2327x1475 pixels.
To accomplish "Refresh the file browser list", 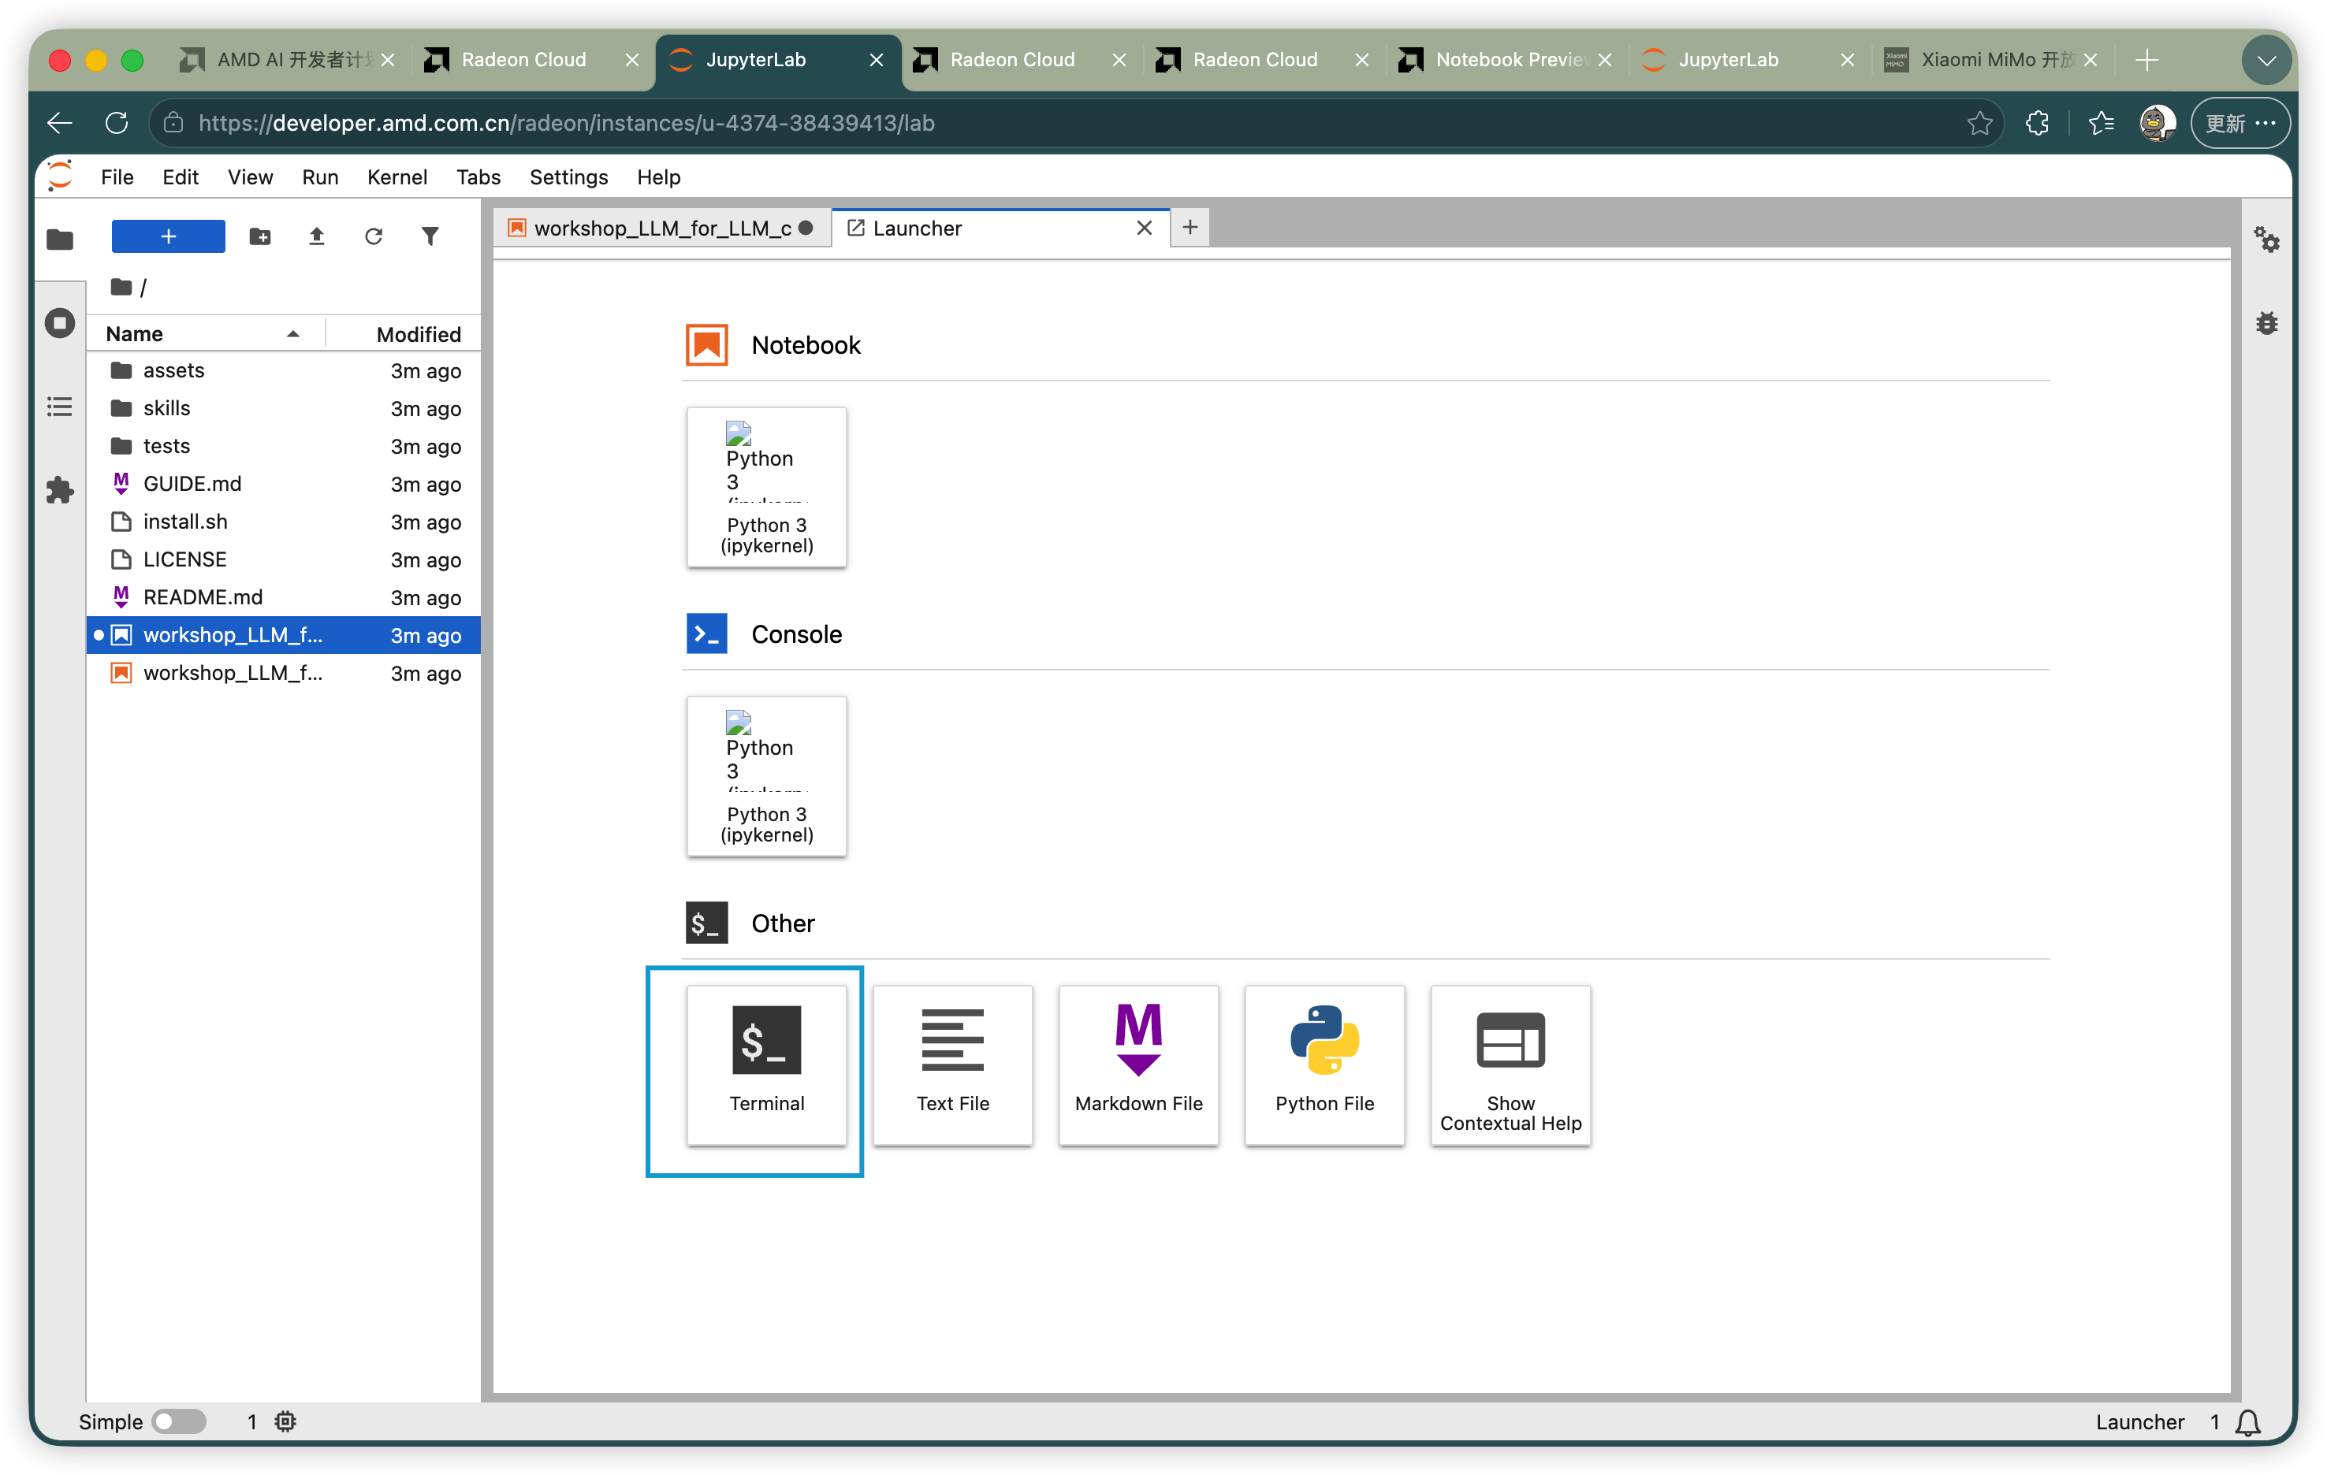I will (373, 236).
